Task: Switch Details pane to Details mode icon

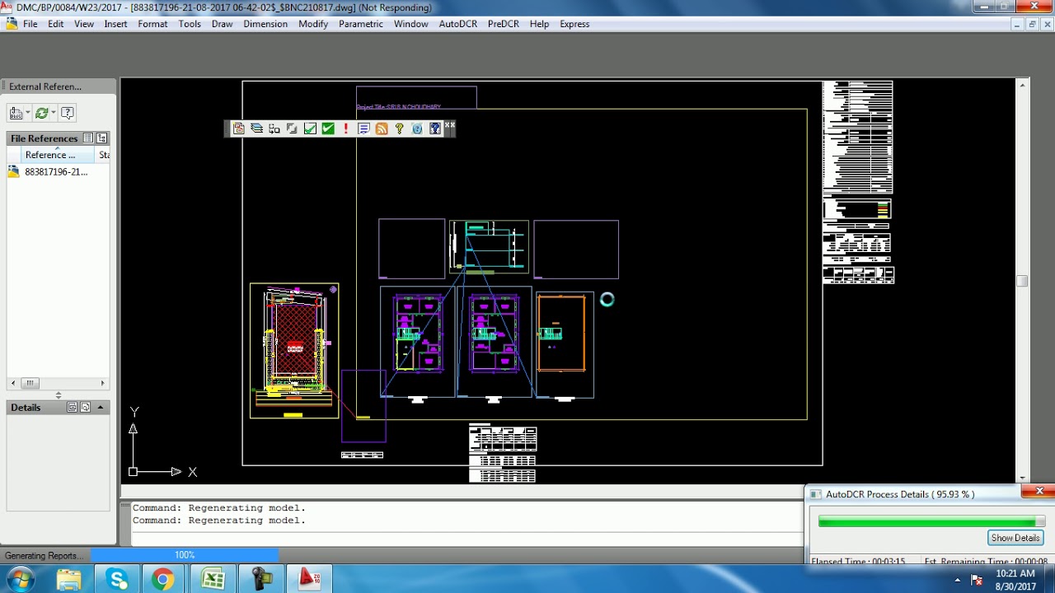Action: [73, 408]
